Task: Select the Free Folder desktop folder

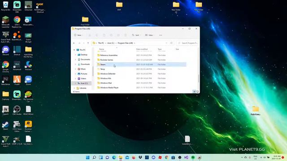Action: 85,21
